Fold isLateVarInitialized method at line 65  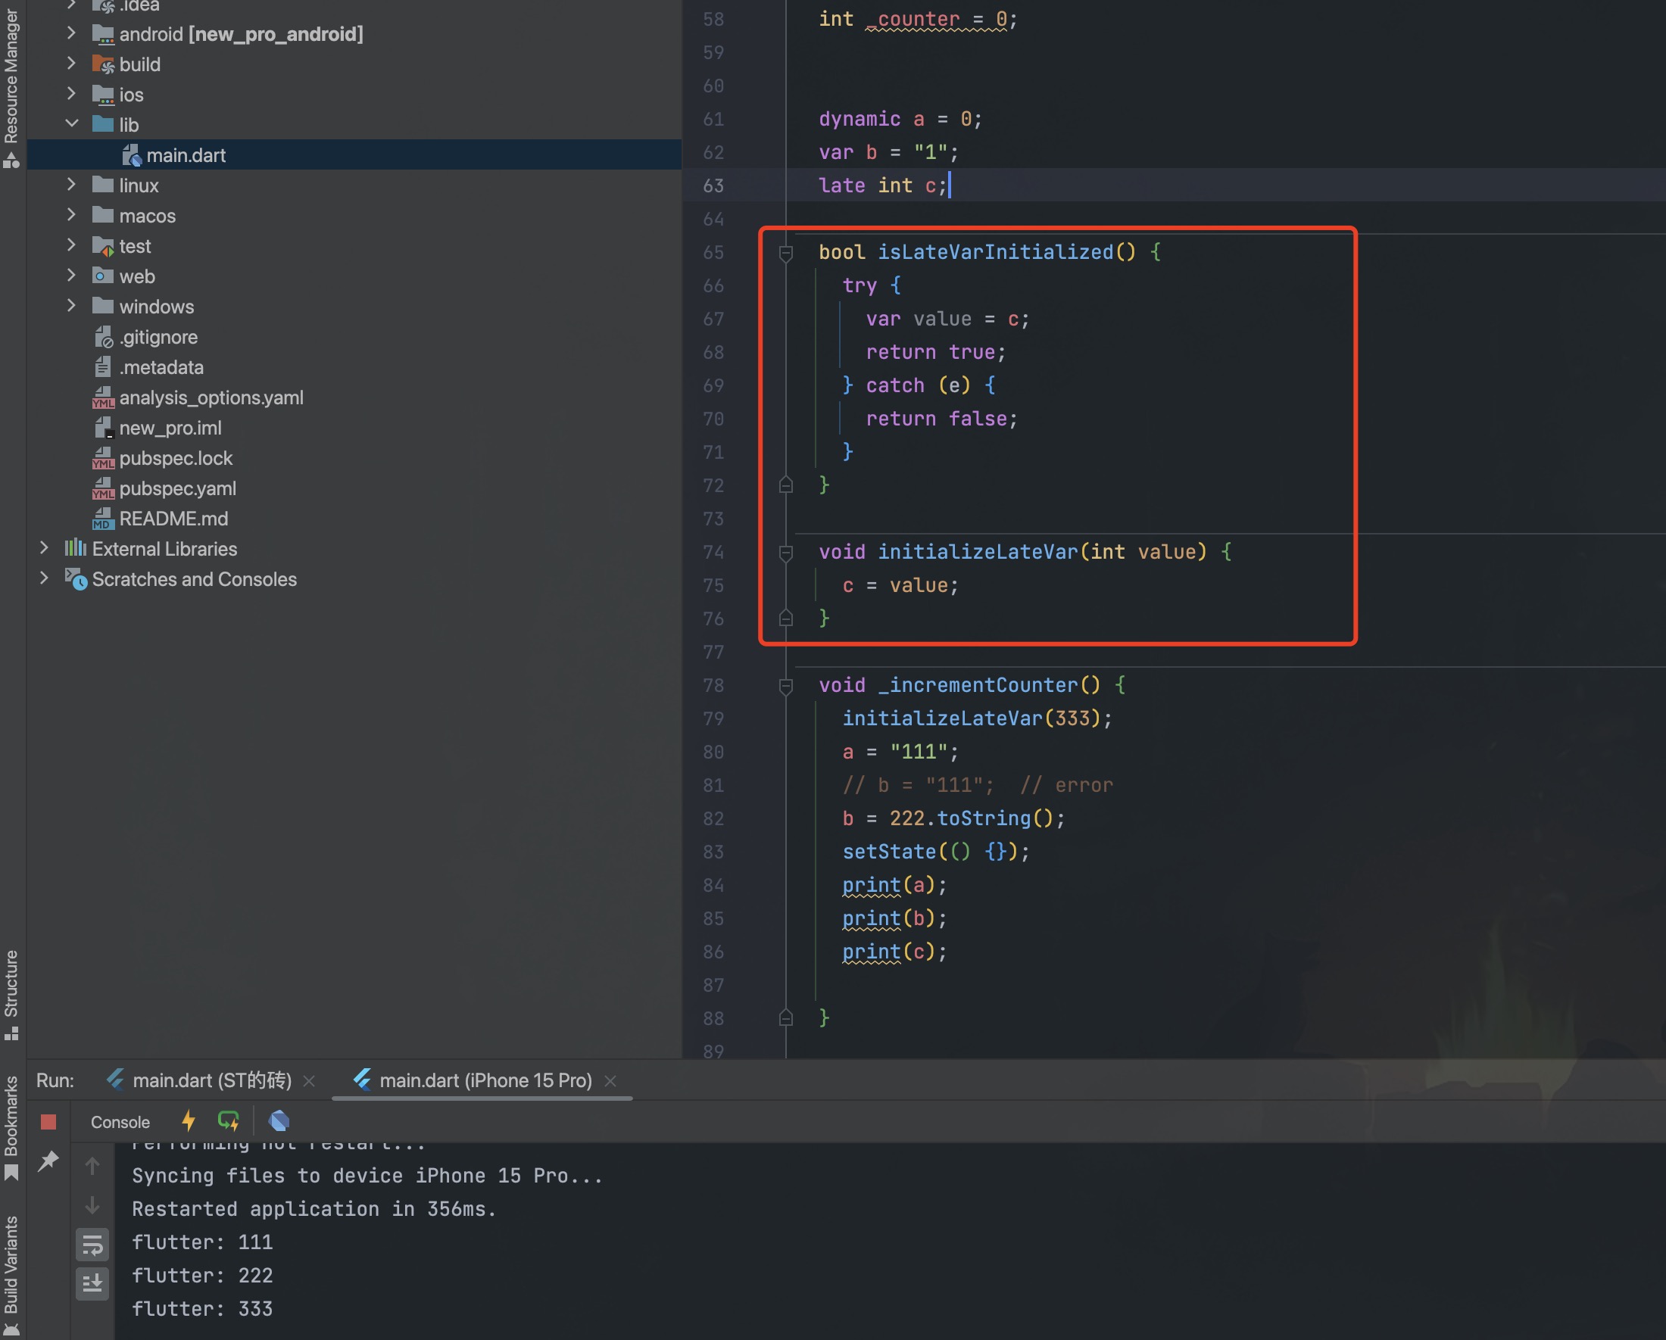786,253
